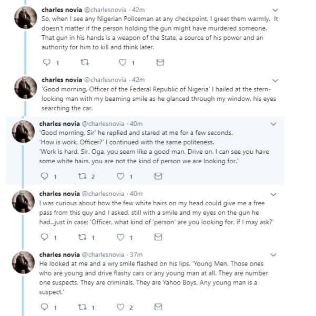316x316 pixels.
Task: Like the 'Yahoo Boys' tweet
Action: 121,307
